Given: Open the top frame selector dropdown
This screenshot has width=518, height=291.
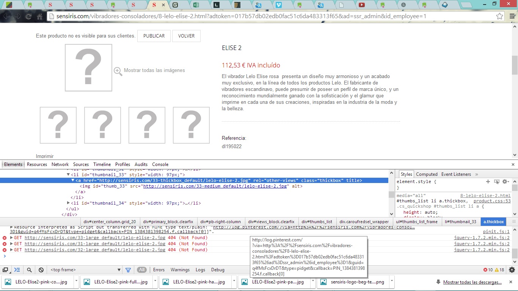Looking at the screenshot, I should tap(85, 270).
